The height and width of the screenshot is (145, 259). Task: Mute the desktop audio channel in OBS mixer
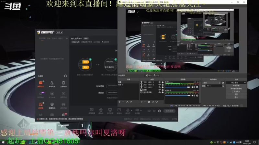coord(193,95)
